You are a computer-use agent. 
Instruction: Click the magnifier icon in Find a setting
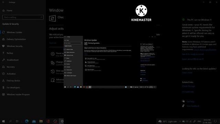tap(42, 17)
